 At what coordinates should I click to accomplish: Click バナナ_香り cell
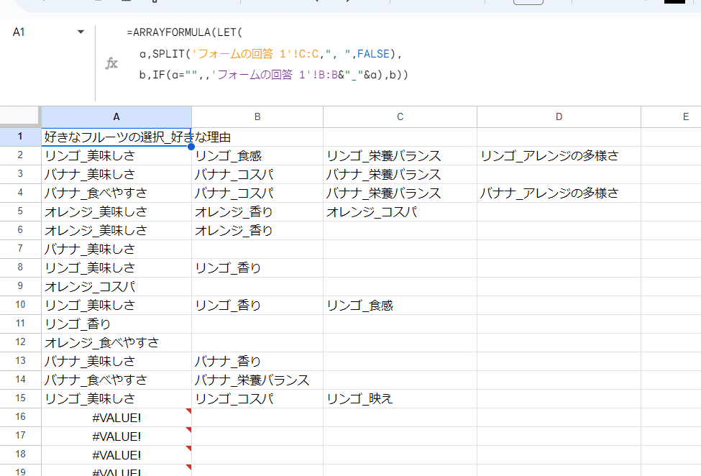(x=257, y=361)
